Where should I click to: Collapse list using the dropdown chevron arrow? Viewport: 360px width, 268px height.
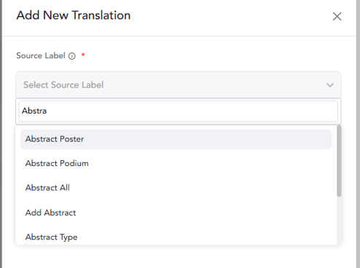330,85
